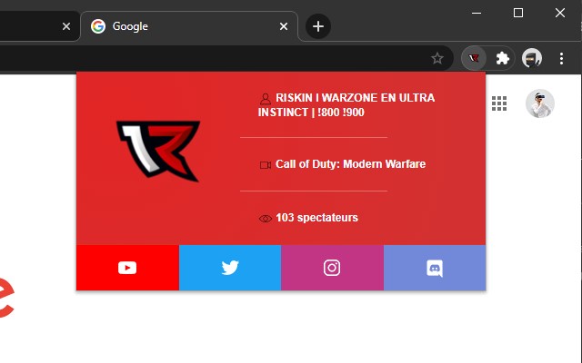
Task: Switch to the Google tab
Action: pos(189,26)
